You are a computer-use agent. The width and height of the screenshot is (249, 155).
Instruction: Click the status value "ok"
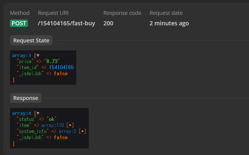(51, 119)
